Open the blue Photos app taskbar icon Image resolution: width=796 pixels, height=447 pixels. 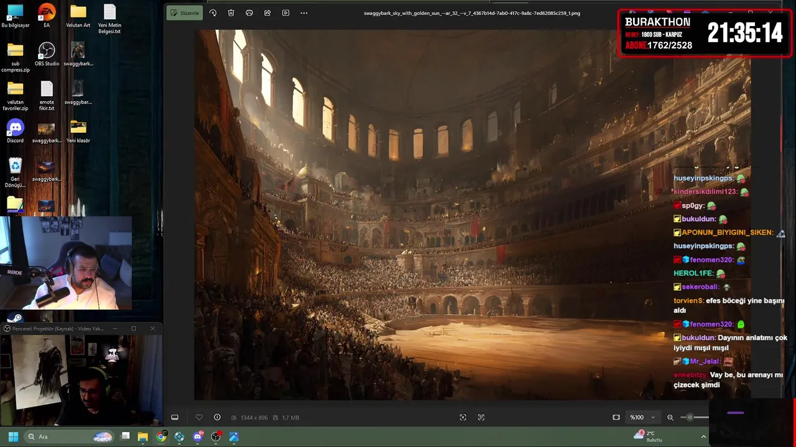pyautogui.click(x=234, y=437)
